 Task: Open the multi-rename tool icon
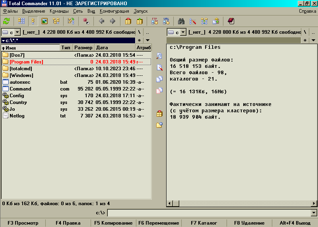tap(193, 21)
